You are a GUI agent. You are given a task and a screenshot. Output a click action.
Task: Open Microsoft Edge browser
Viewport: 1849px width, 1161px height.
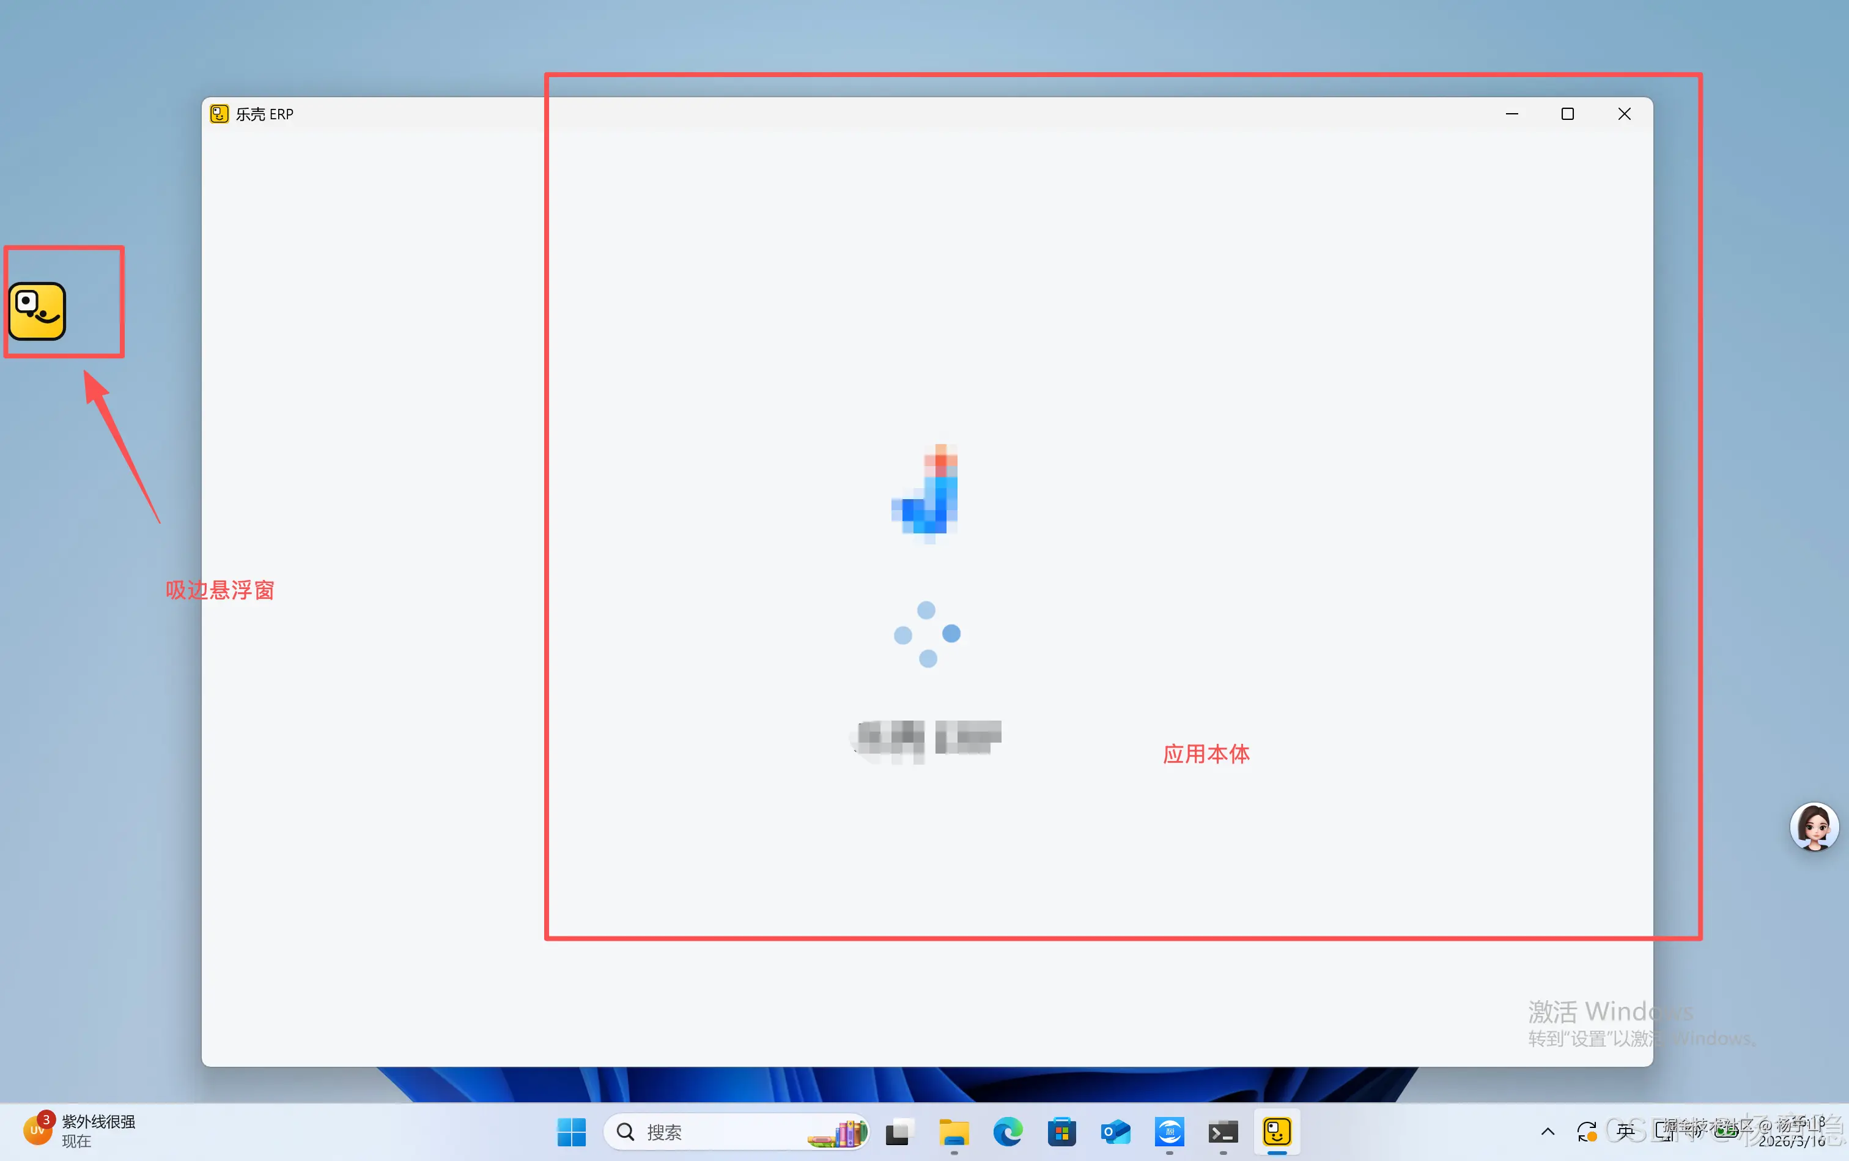pyautogui.click(x=1008, y=1132)
